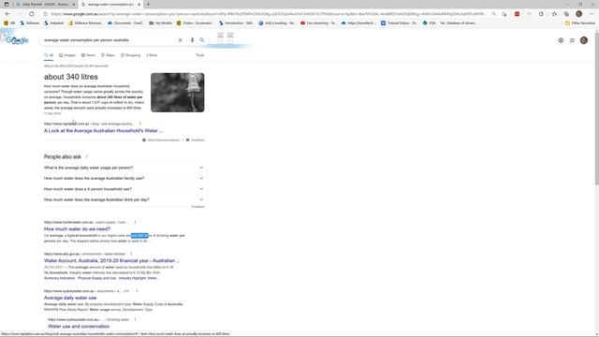
Task: Open the Tools options
Action: coord(200,55)
